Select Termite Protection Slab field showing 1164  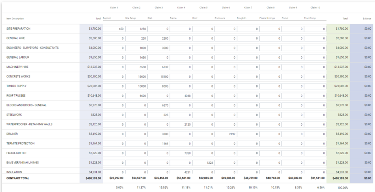(159, 144)
